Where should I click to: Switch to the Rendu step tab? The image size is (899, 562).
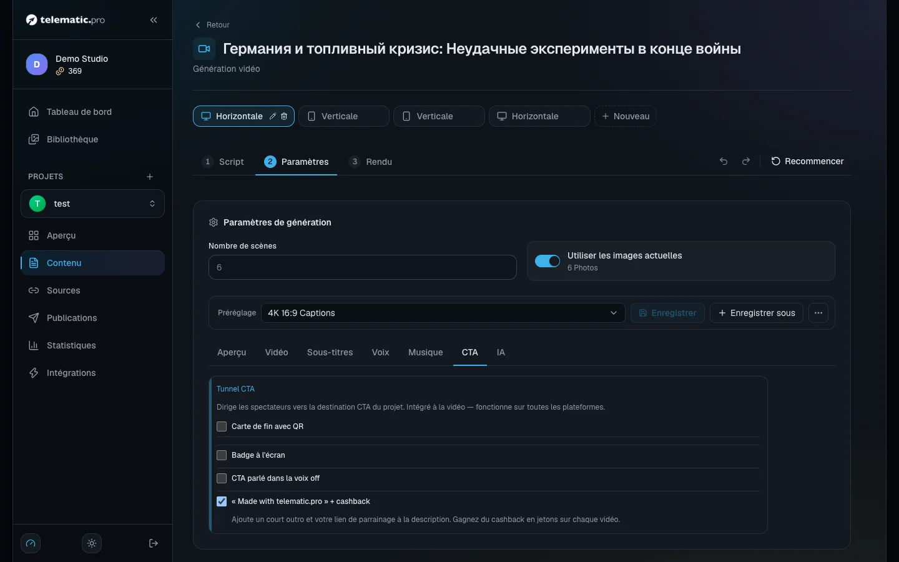coord(371,162)
